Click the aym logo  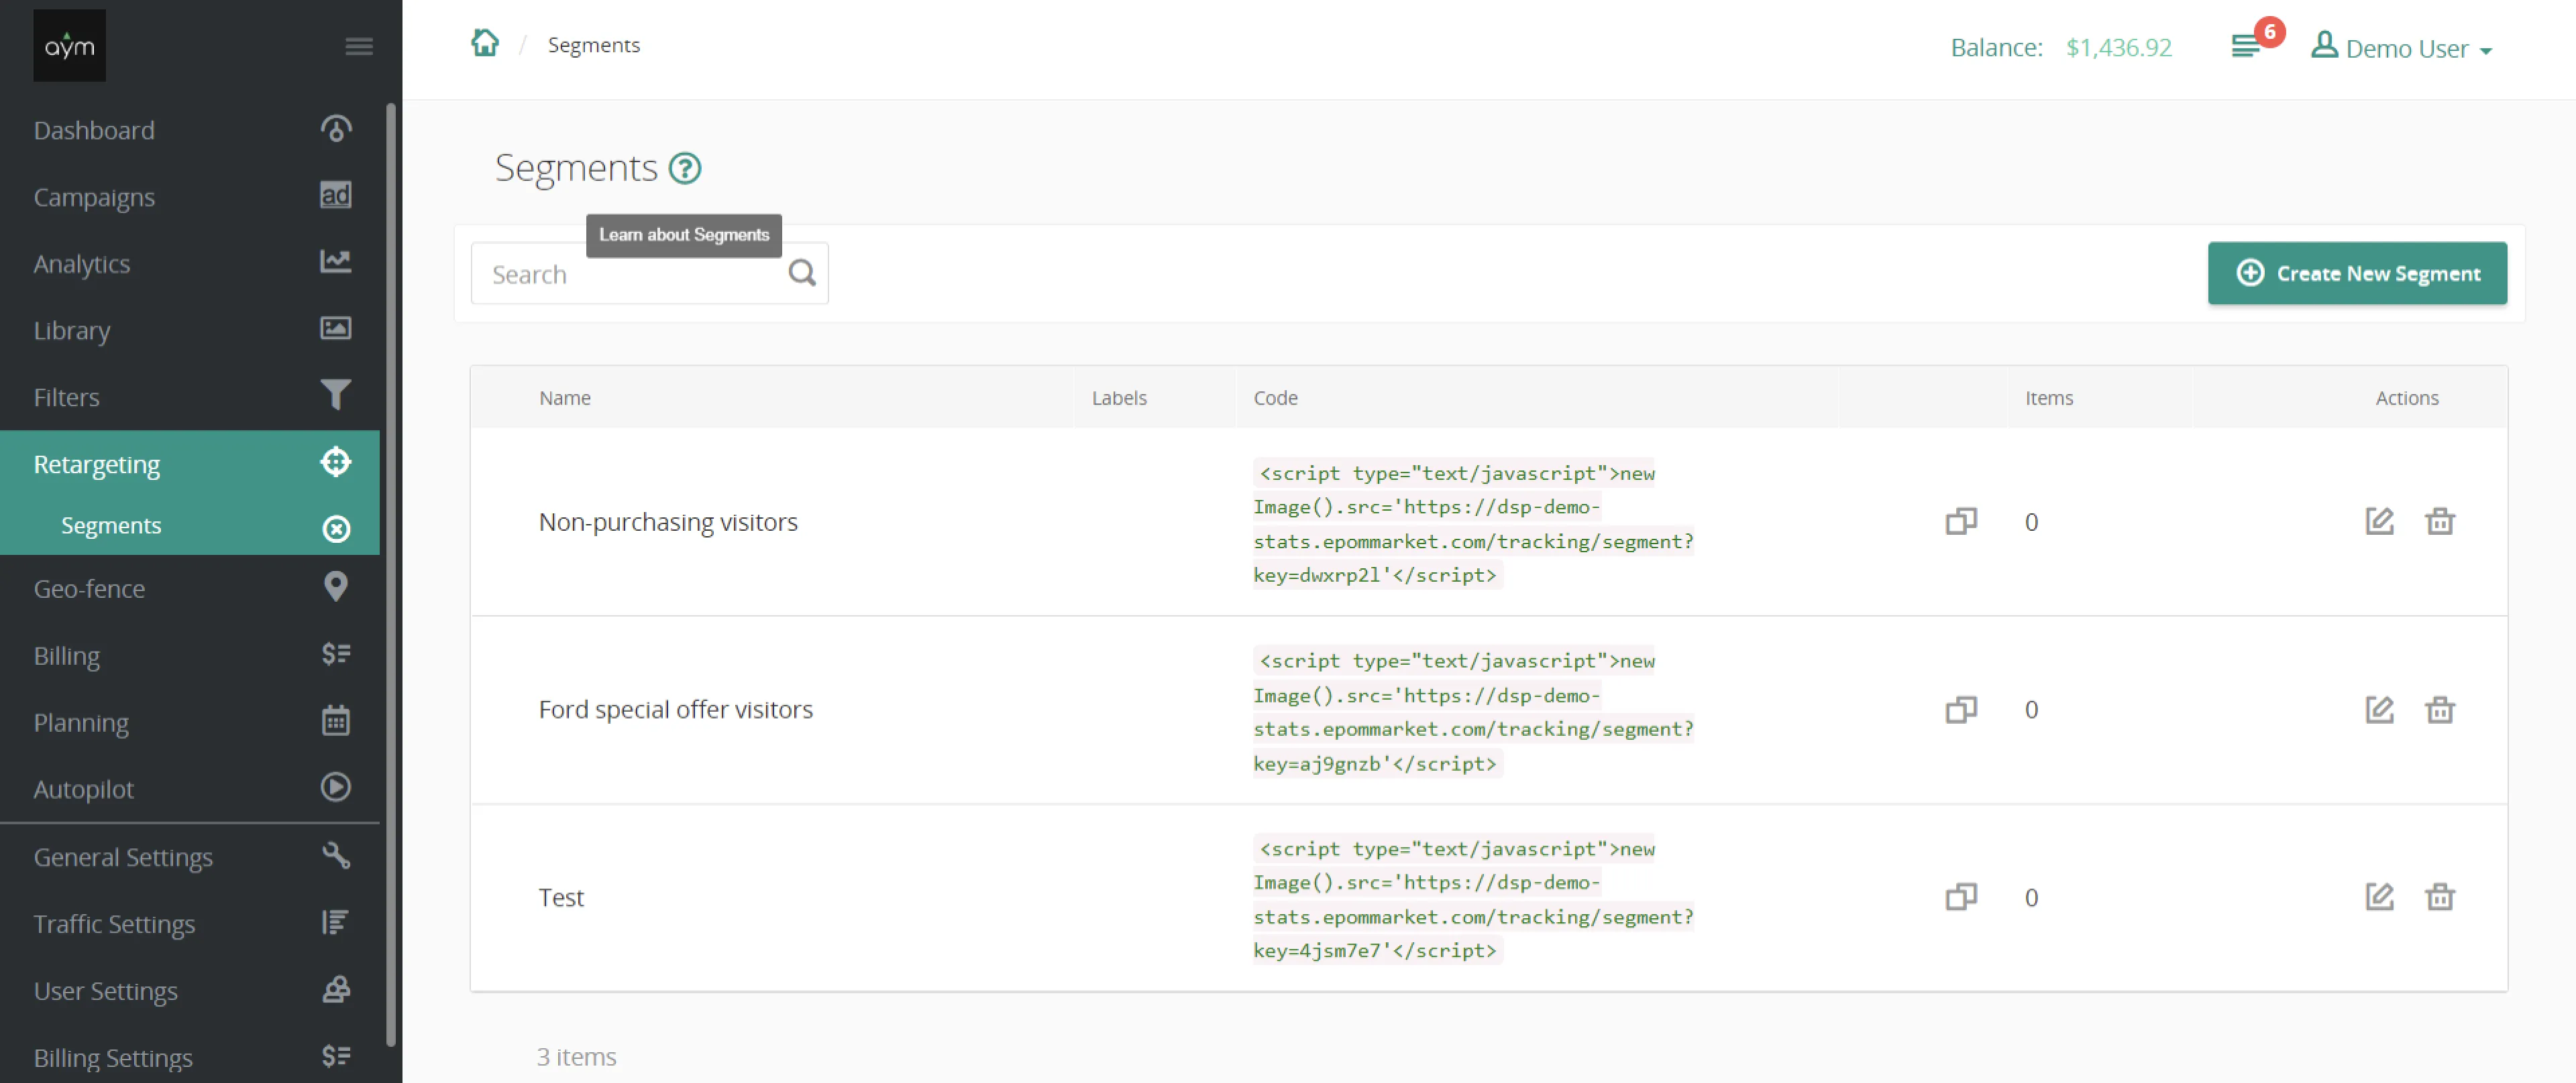pyautogui.click(x=69, y=46)
